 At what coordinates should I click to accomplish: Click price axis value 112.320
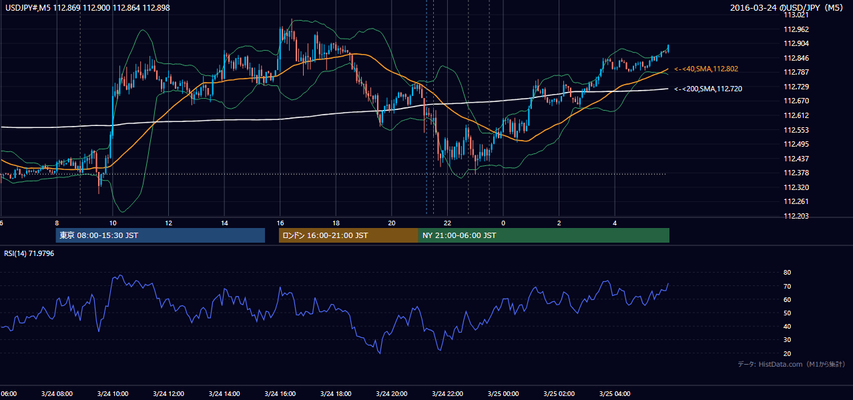coord(796,187)
